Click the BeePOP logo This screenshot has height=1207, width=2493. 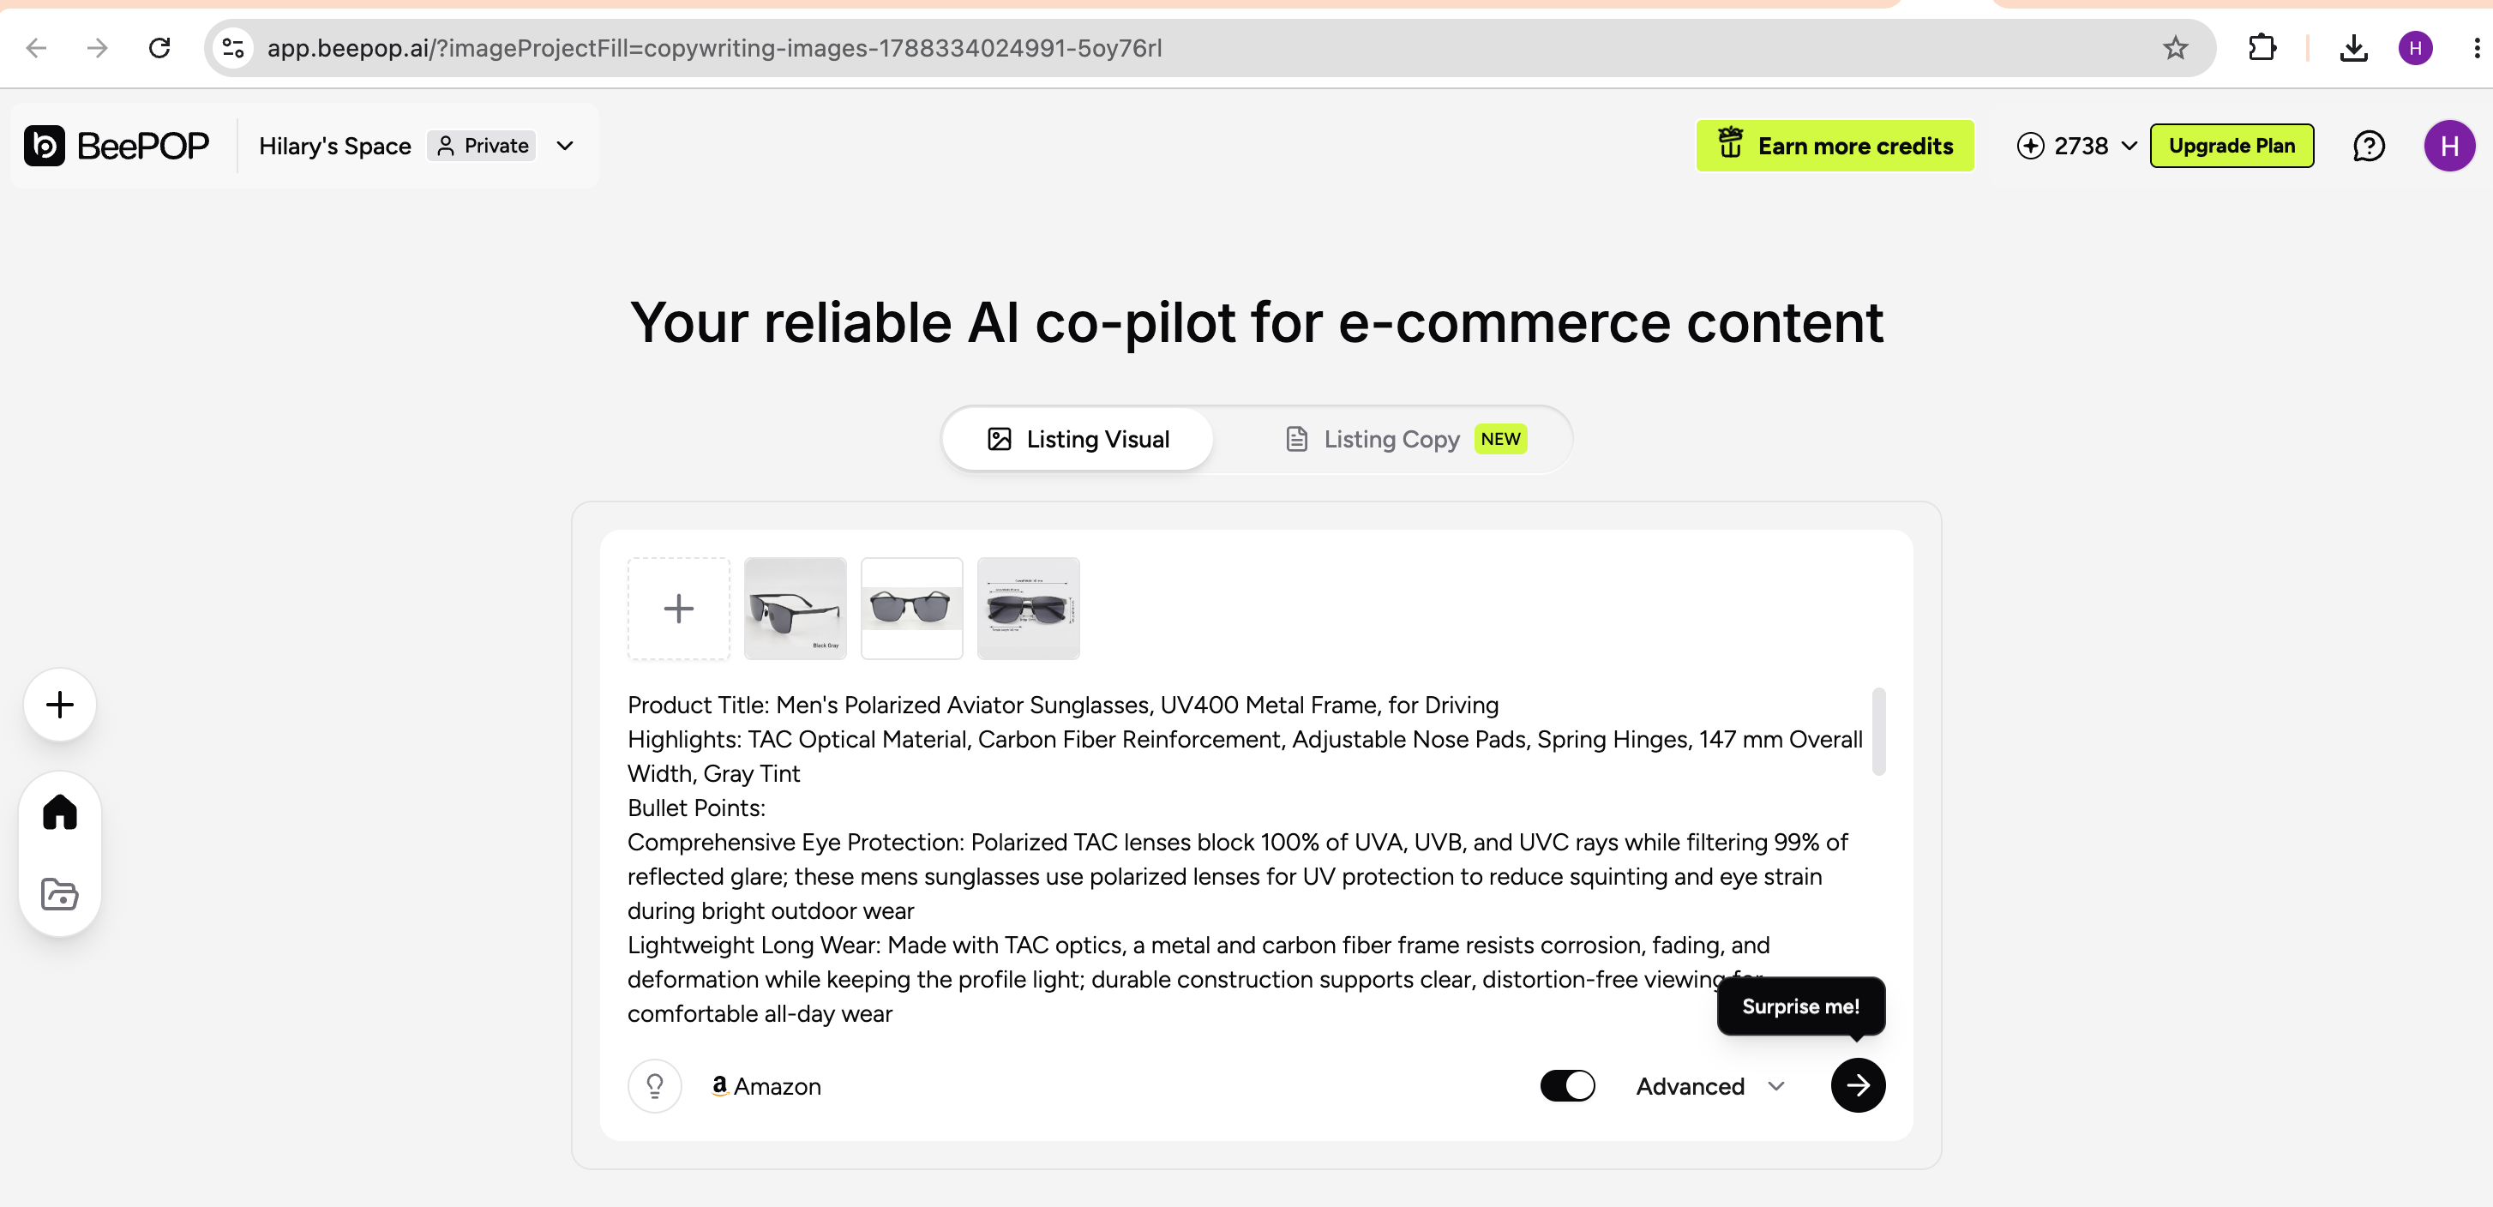click(116, 146)
